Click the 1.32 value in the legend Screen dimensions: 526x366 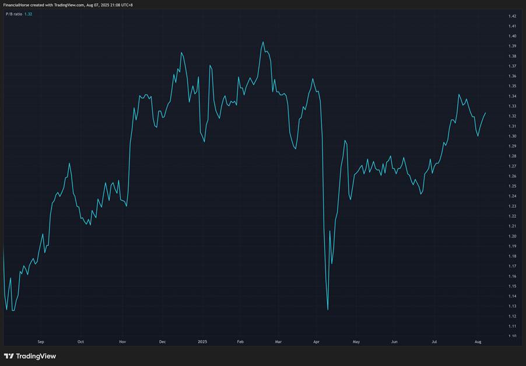[29, 14]
